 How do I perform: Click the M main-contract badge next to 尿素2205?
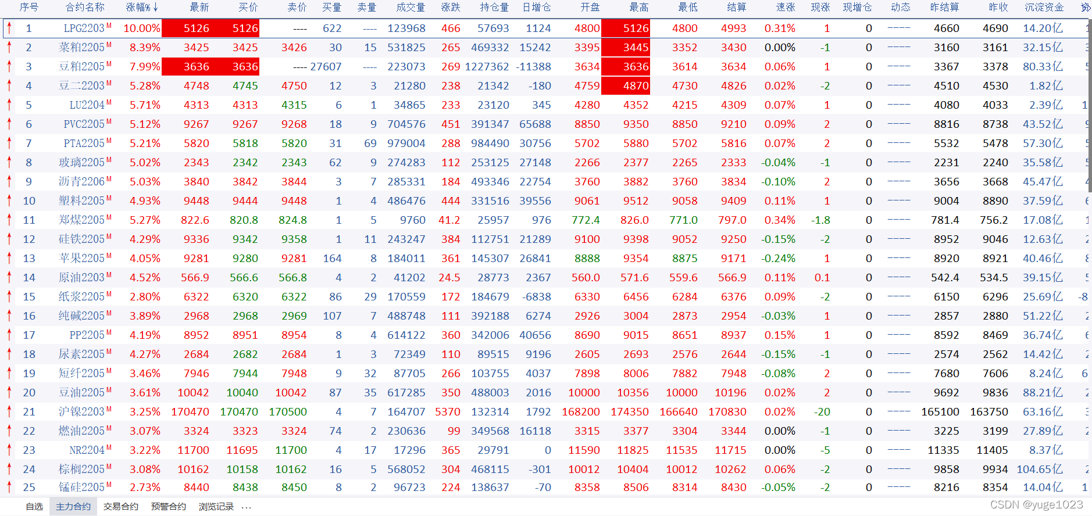109,352
